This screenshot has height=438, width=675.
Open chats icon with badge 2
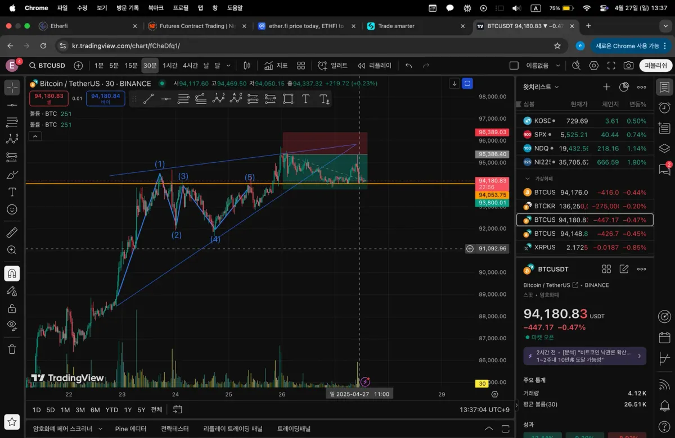click(x=664, y=168)
